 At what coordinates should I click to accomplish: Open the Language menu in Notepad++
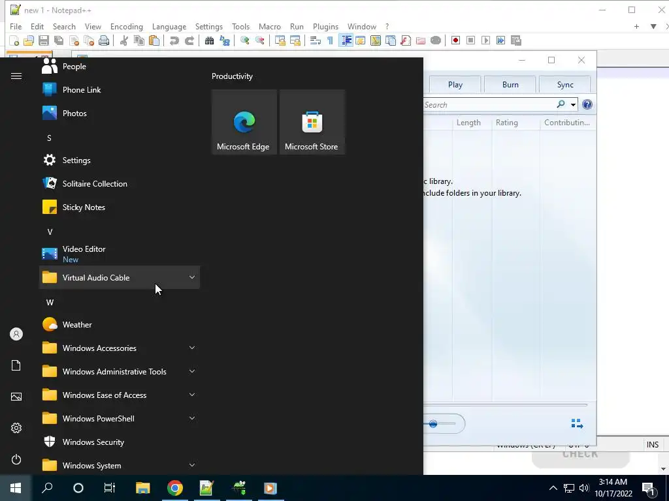(x=169, y=26)
